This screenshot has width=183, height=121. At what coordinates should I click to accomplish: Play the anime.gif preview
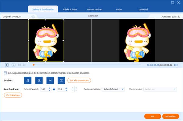7,65
